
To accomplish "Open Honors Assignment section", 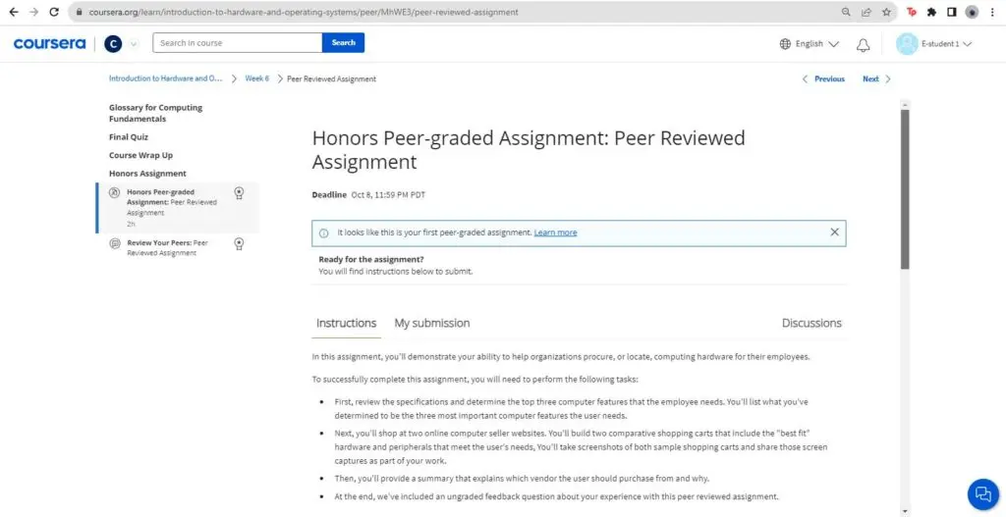I will pyautogui.click(x=147, y=173).
